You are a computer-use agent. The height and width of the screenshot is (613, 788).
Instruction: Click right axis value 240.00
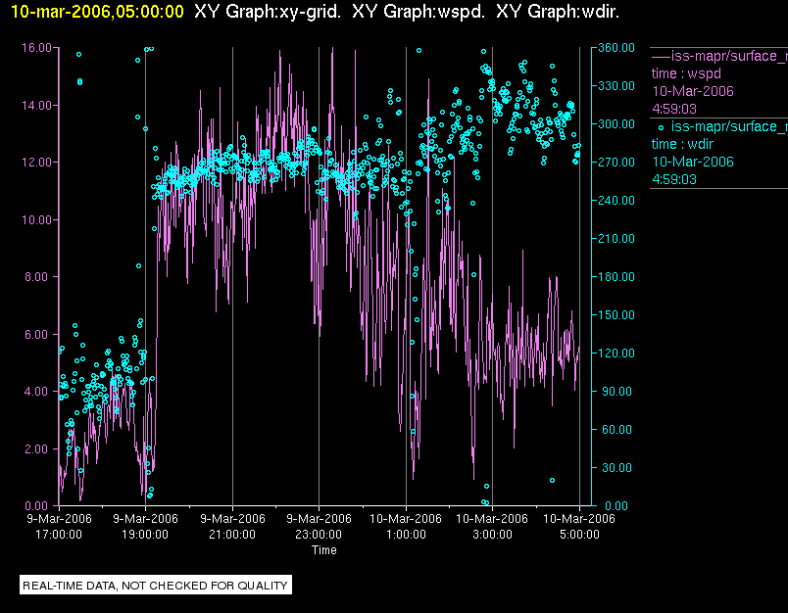pos(616,201)
